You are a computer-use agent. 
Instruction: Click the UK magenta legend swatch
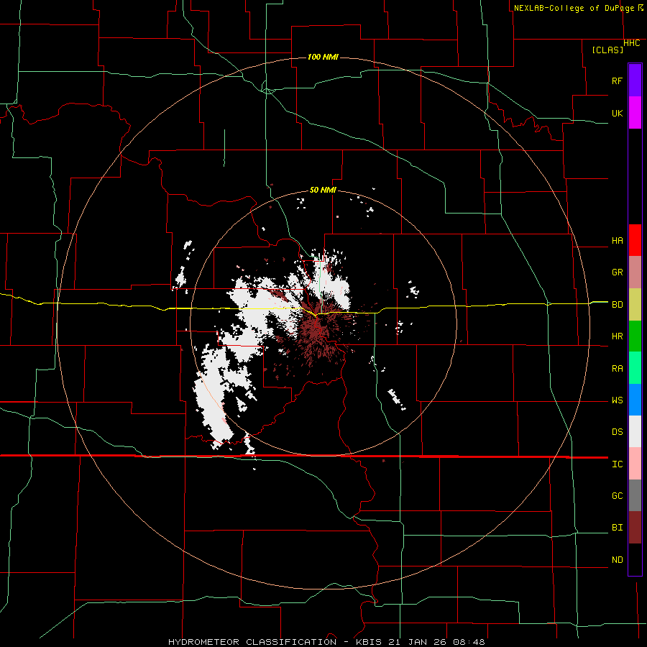click(x=635, y=113)
